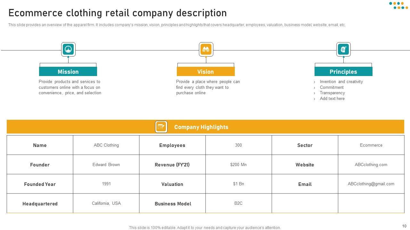
Task: Select the California, USA cell
Action: point(106,203)
